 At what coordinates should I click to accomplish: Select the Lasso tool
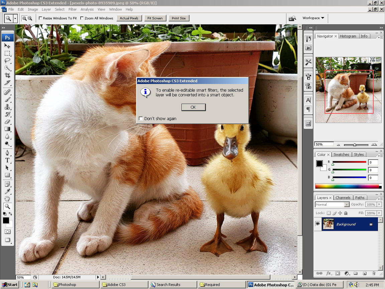7,61
